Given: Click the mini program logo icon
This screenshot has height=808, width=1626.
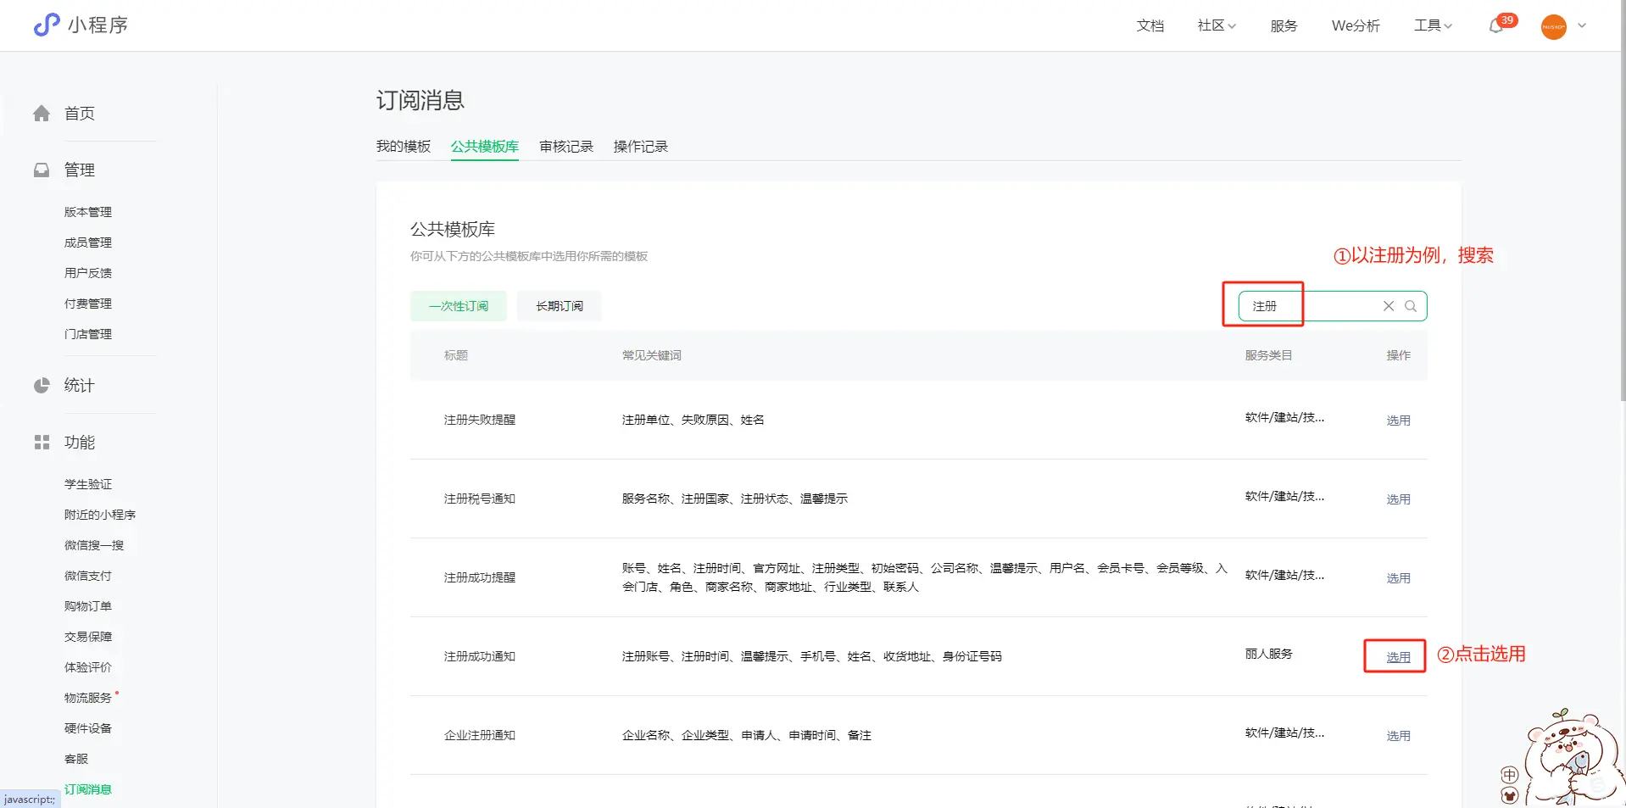Looking at the screenshot, I should (x=47, y=25).
